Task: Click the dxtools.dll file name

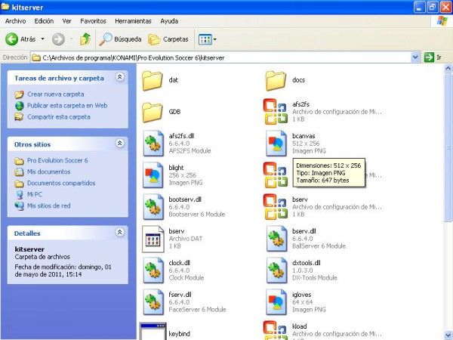Action: coord(307,263)
